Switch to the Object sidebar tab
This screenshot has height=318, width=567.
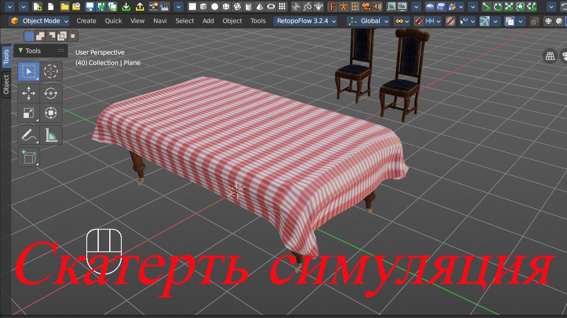tap(6, 84)
